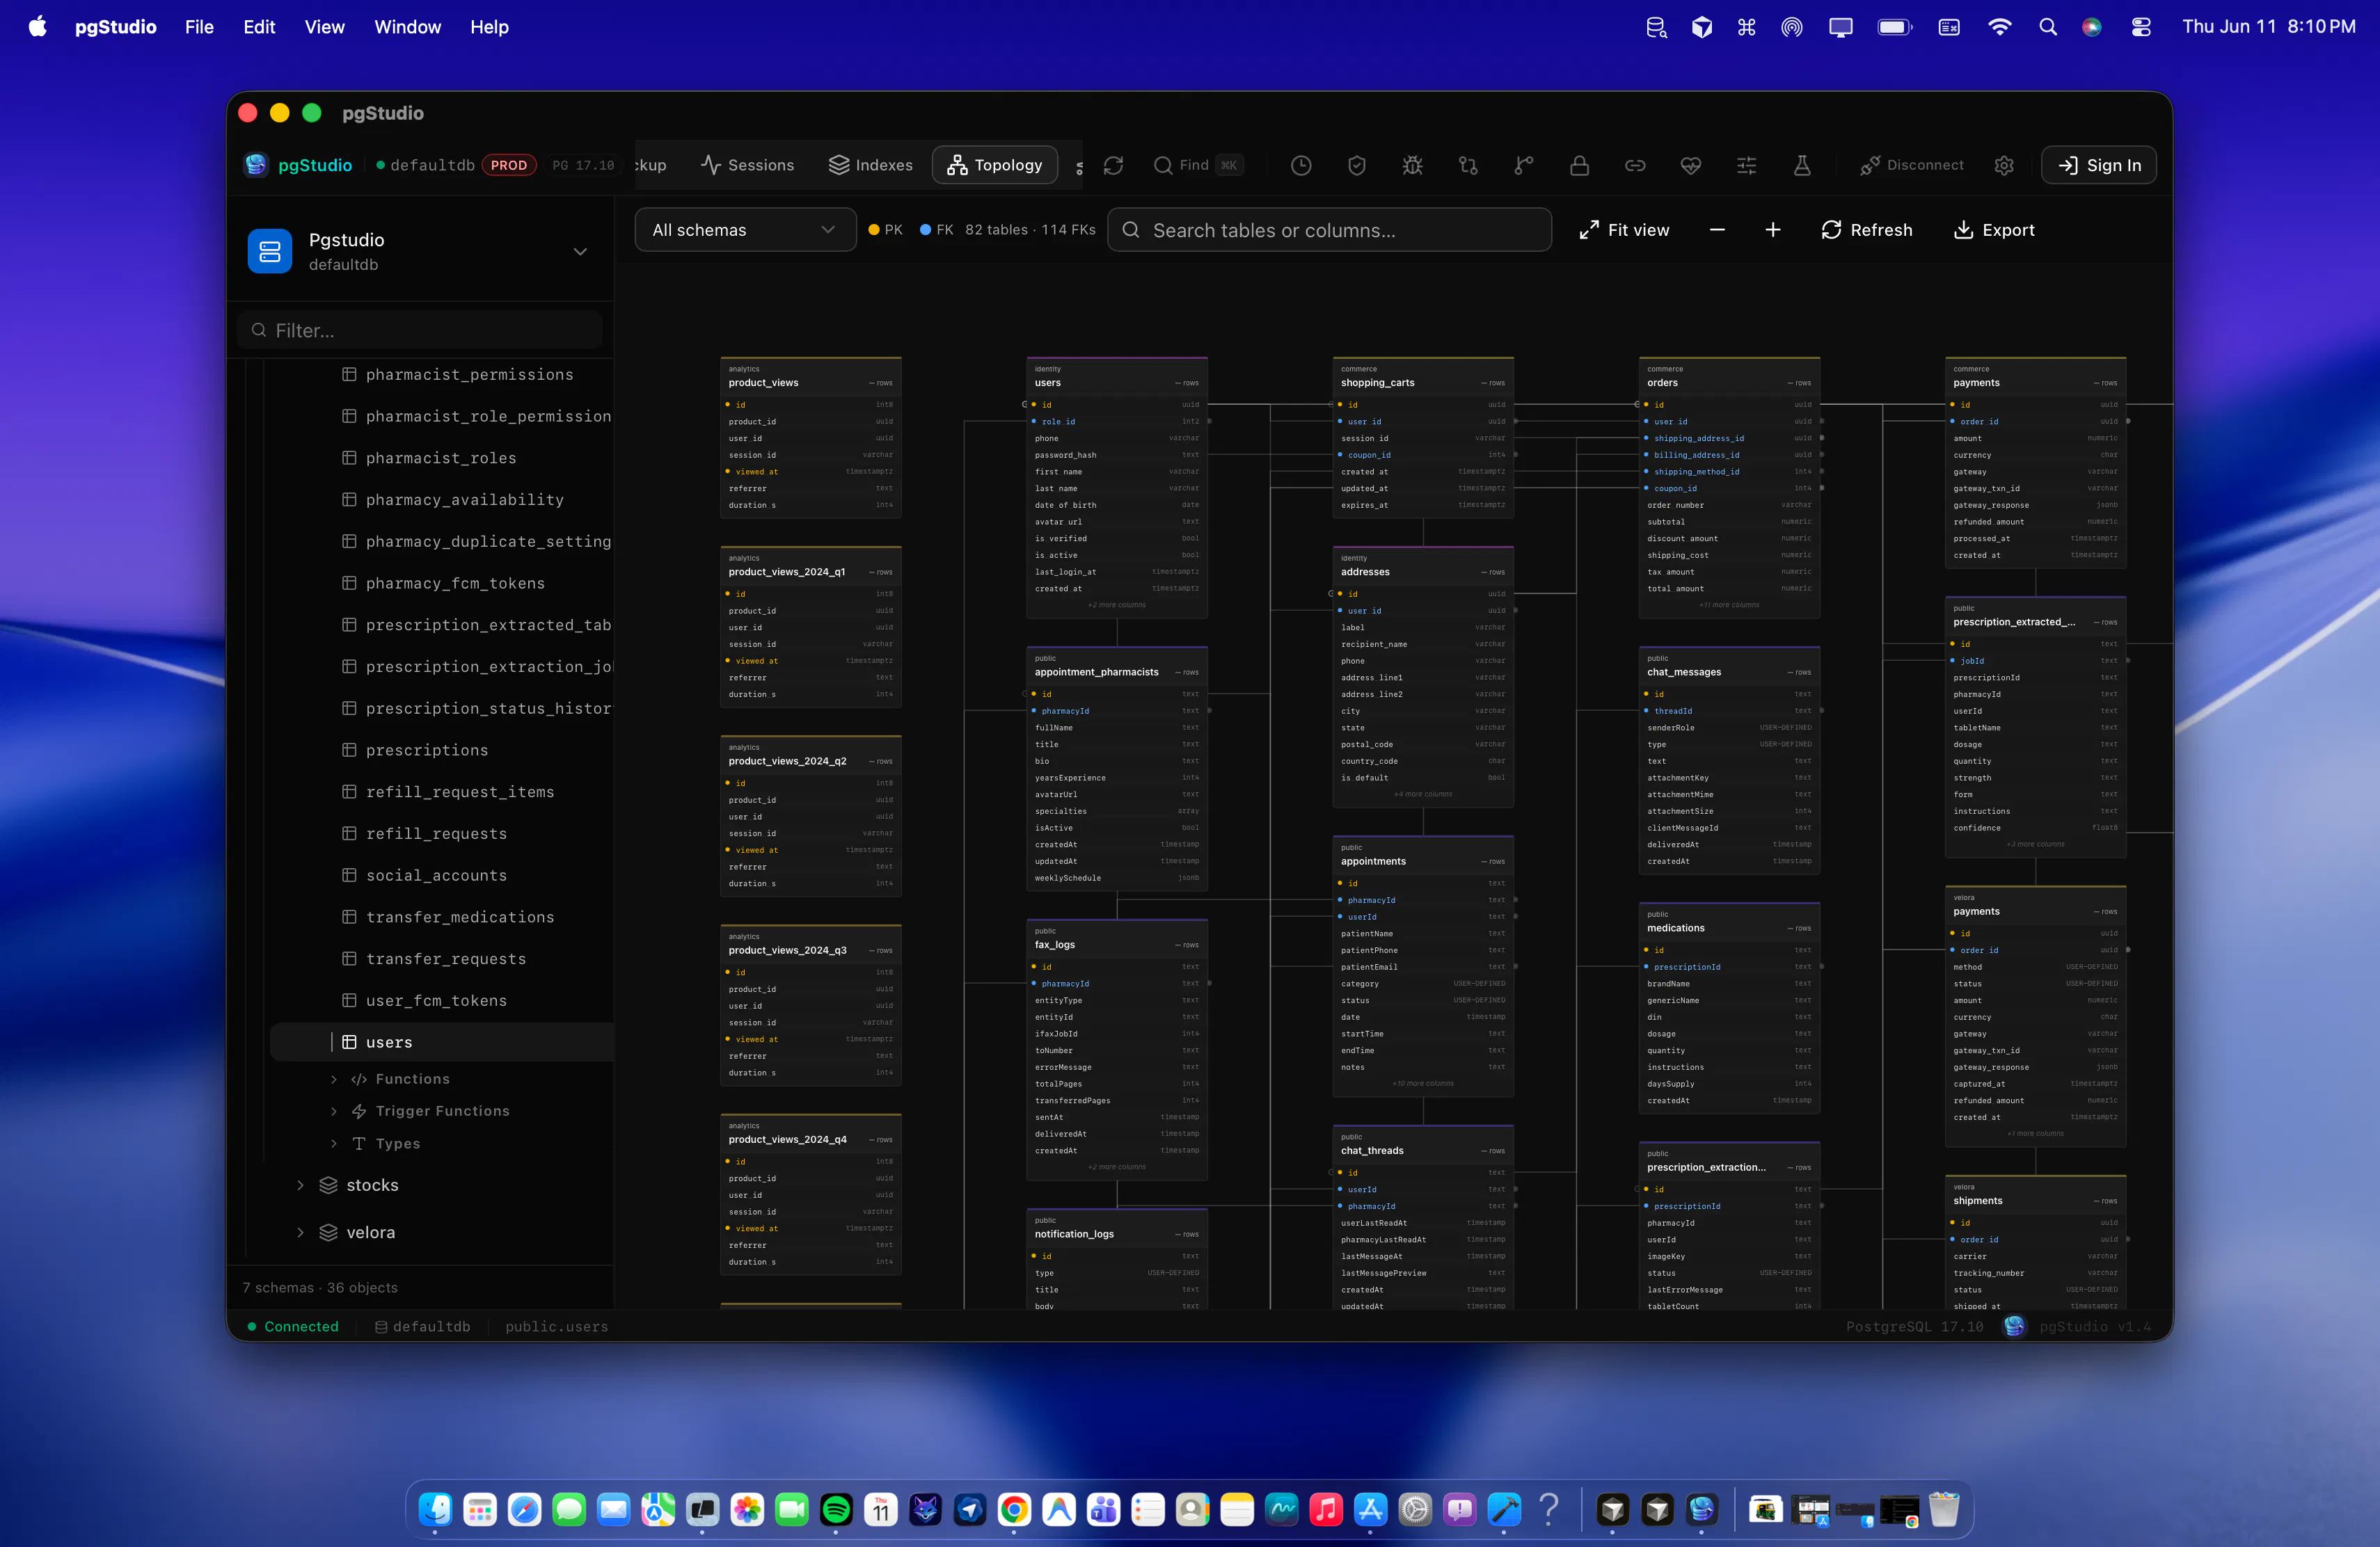Select the Topology tab
Image resolution: width=2380 pixels, height=1547 pixels.
tap(995, 165)
